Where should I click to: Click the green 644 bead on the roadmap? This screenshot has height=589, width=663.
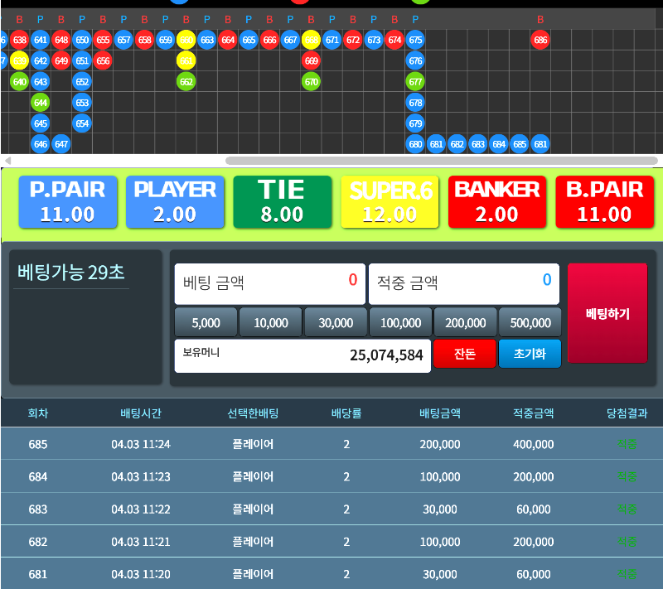point(41,103)
